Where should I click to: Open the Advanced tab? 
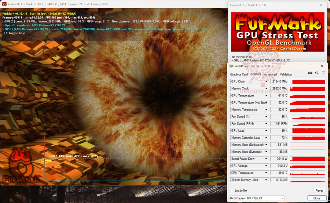click(270, 74)
